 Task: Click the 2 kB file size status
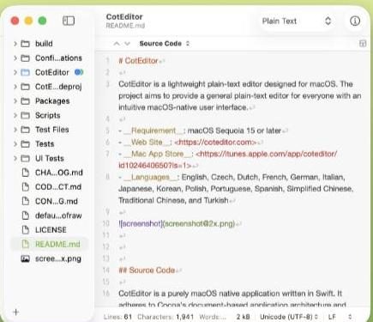[x=243, y=317]
